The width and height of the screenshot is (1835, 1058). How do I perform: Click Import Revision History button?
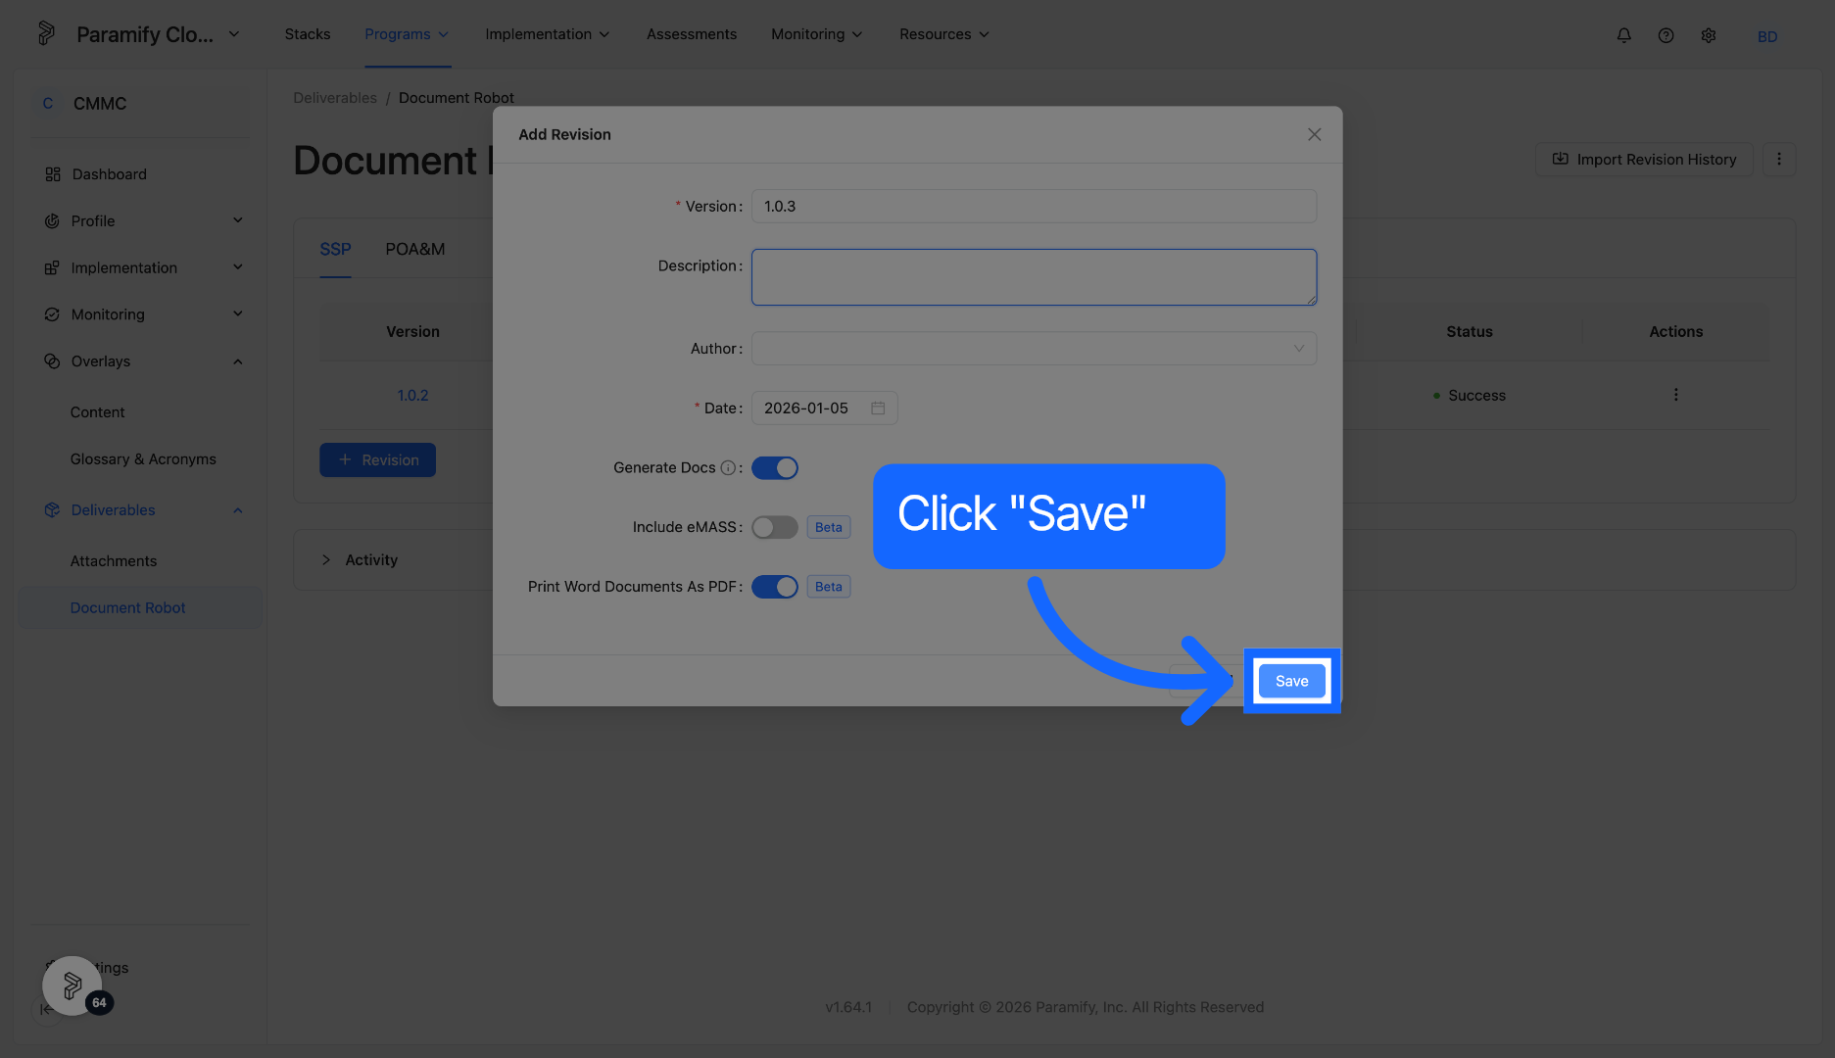pyautogui.click(x=1643, y=159)
